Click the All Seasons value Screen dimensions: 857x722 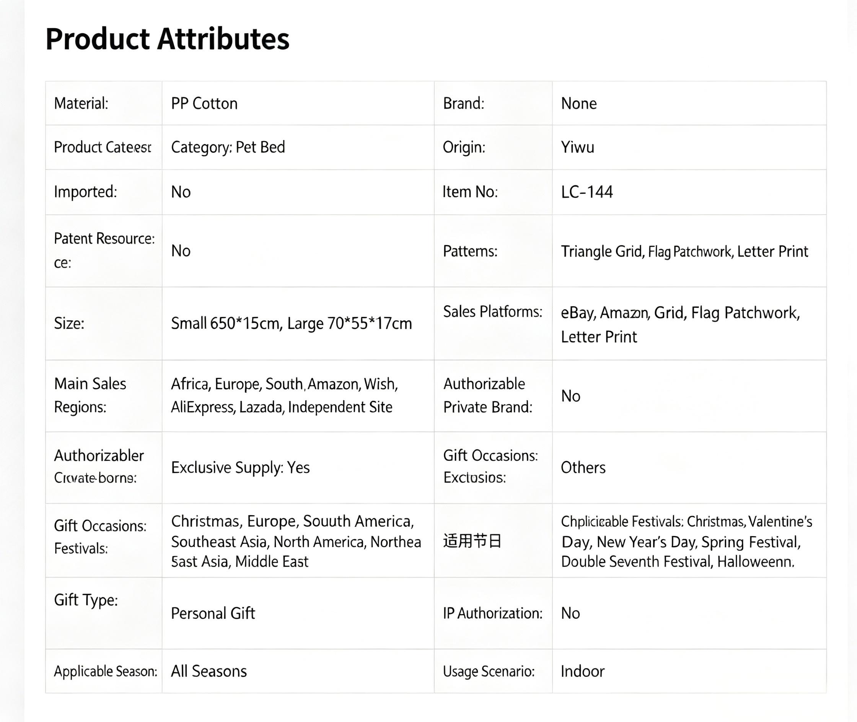[209, 671]
